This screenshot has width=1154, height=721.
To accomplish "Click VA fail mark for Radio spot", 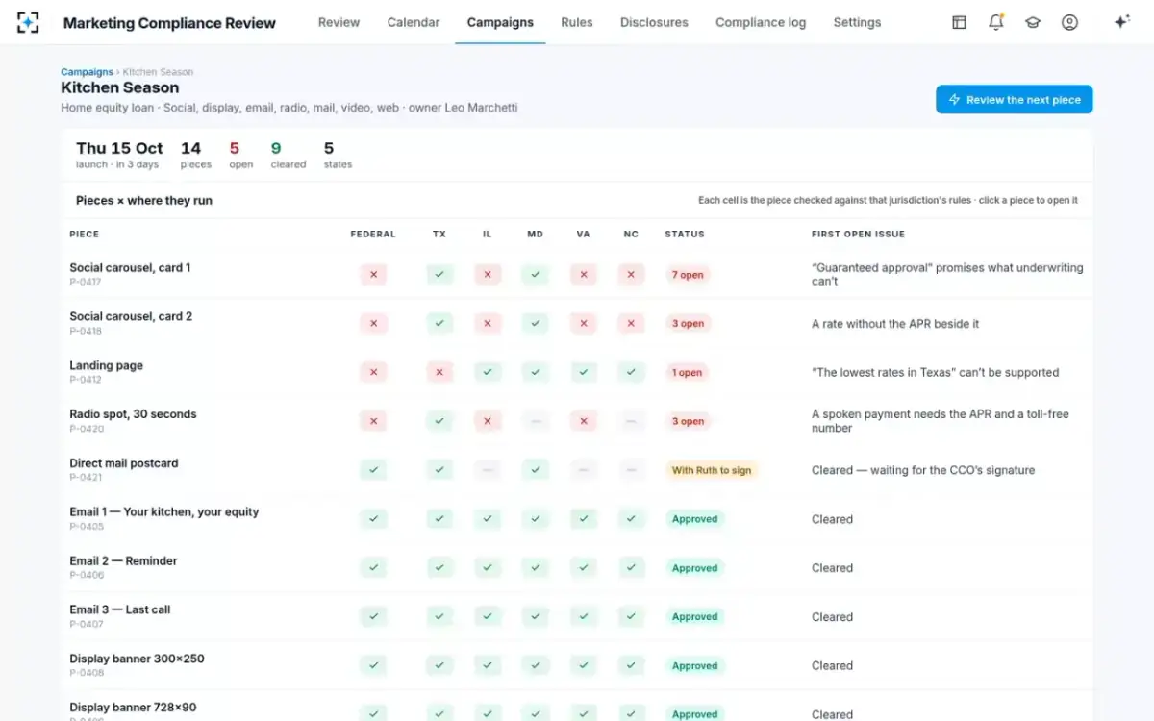I will [x=583, y=421].
